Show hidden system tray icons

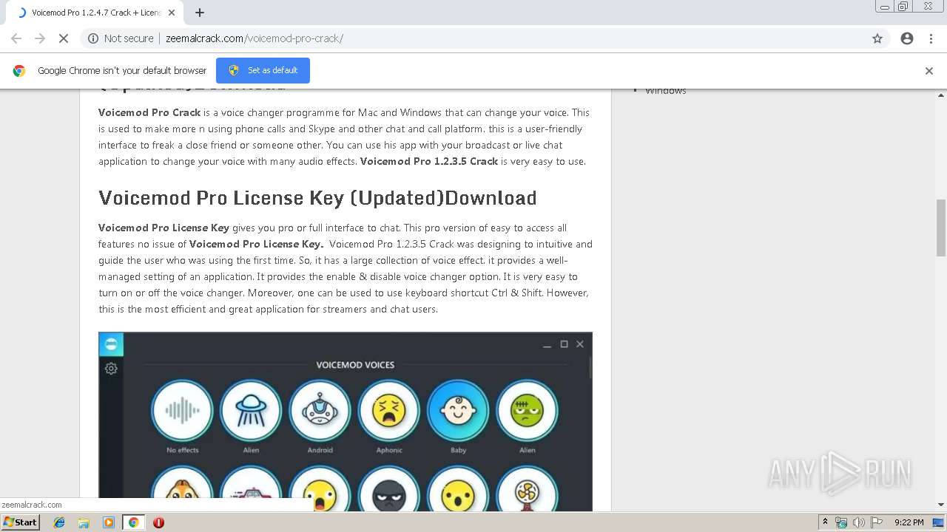[x=826, y=522]
